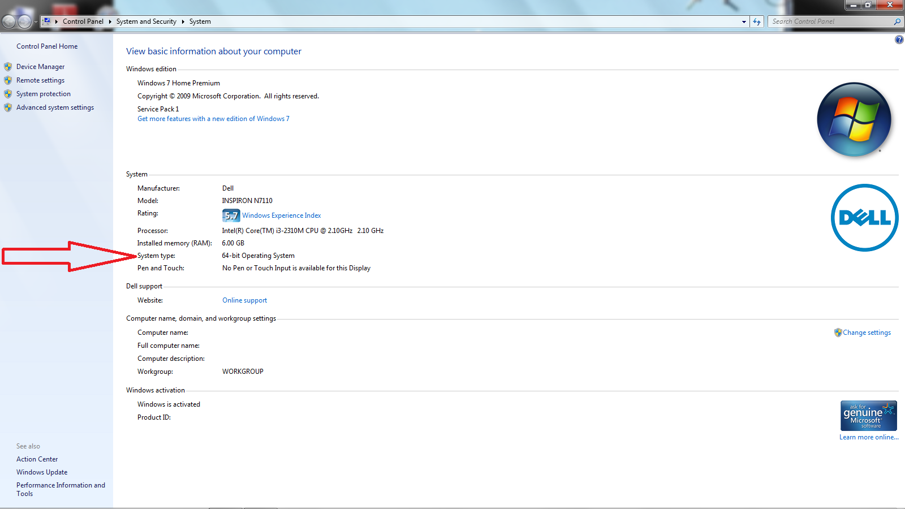Click the 'View basic information about your computer' heading

[214, 51]
